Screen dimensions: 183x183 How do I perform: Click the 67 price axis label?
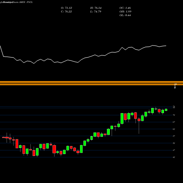click(174, 122)
